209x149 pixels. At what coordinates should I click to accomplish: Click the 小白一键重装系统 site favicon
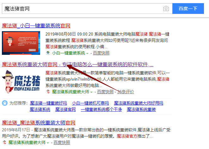(48, 53)
